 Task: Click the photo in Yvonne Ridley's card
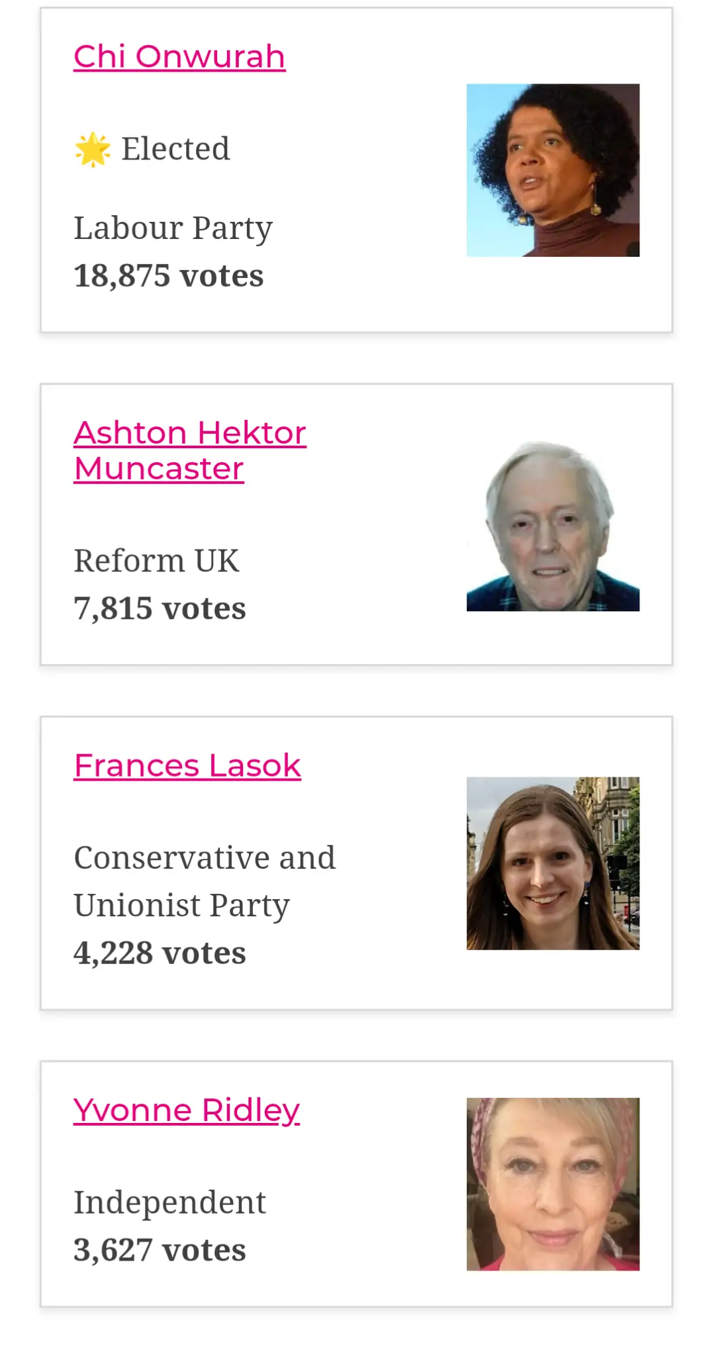(x=553, y=1184)
